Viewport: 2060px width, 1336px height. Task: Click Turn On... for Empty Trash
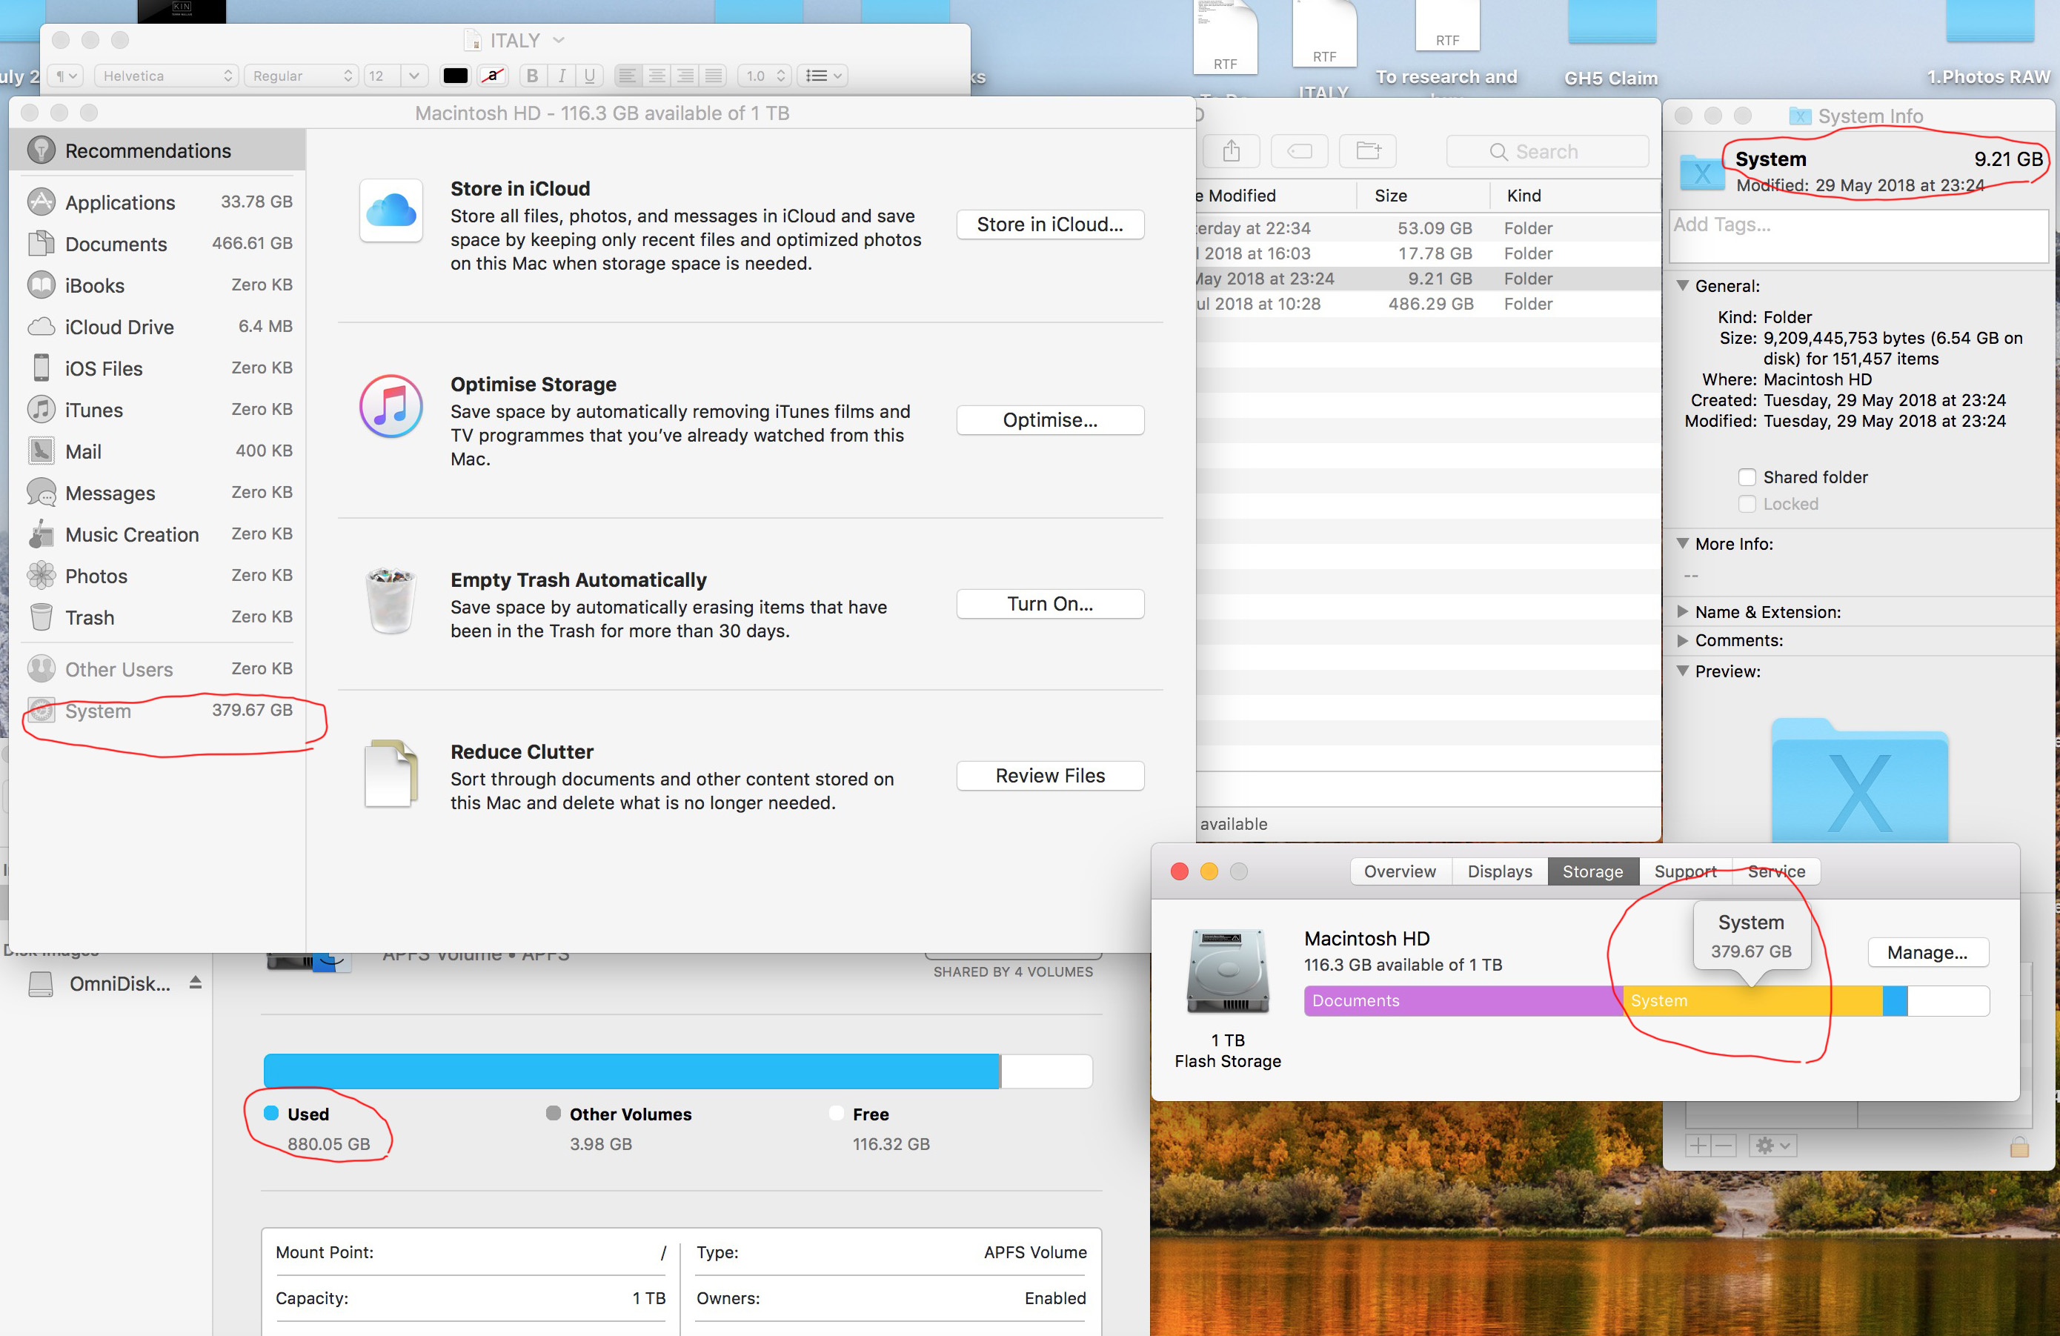[x=1050, y=604]
